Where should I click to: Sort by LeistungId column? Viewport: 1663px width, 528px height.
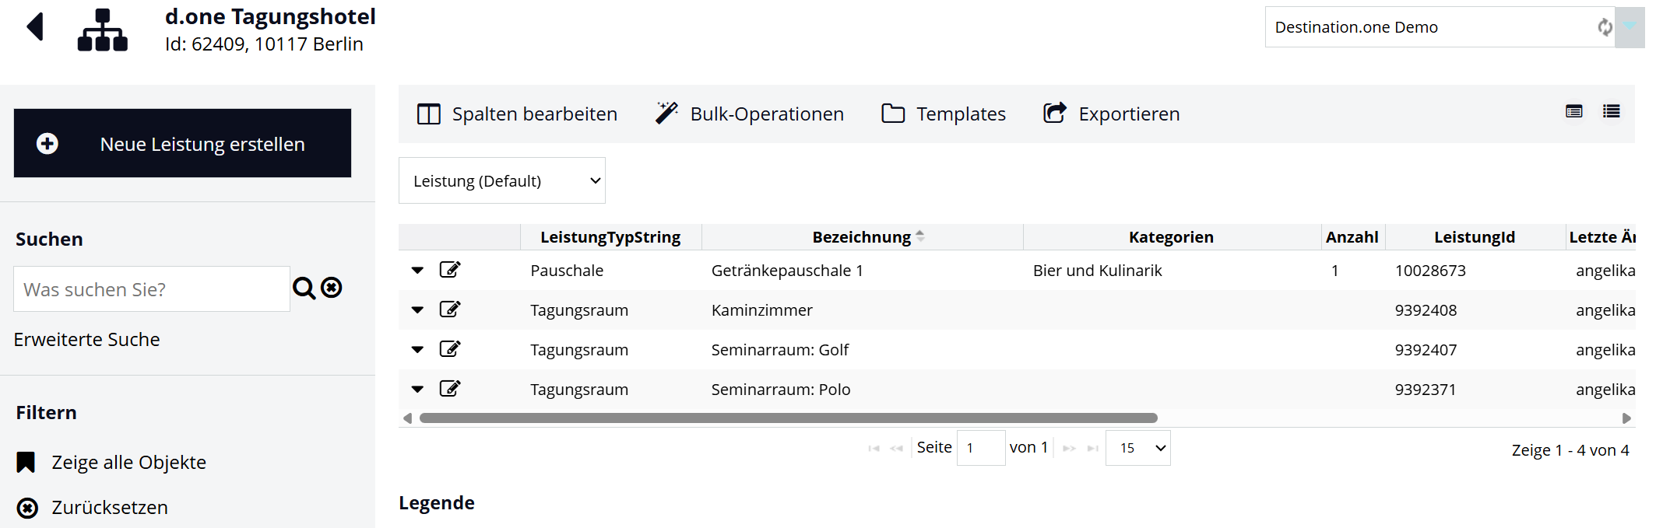pos(1475,237)
